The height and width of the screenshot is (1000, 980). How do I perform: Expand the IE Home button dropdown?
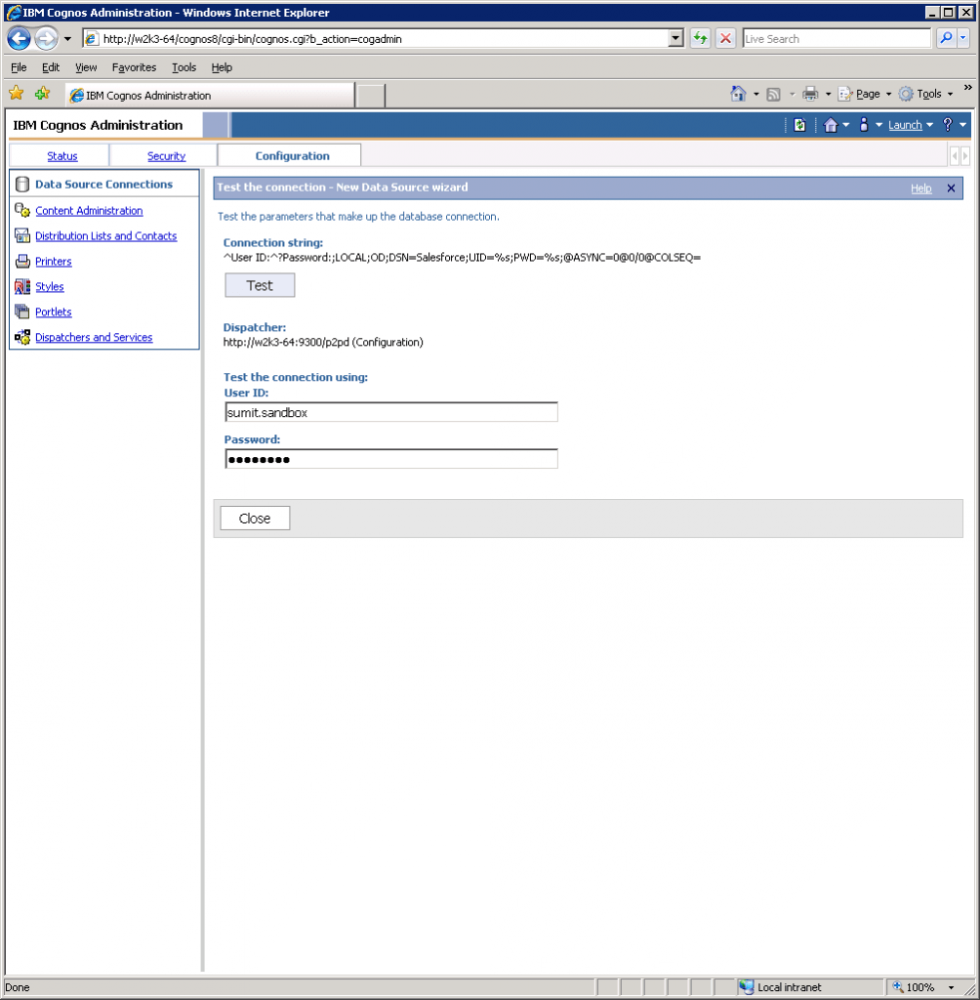[756, 95]
